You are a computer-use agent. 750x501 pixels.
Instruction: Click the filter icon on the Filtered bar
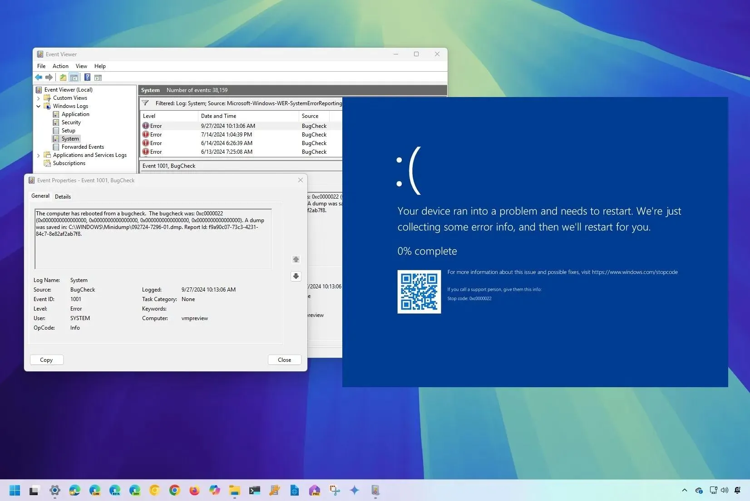tap(145, 103)
